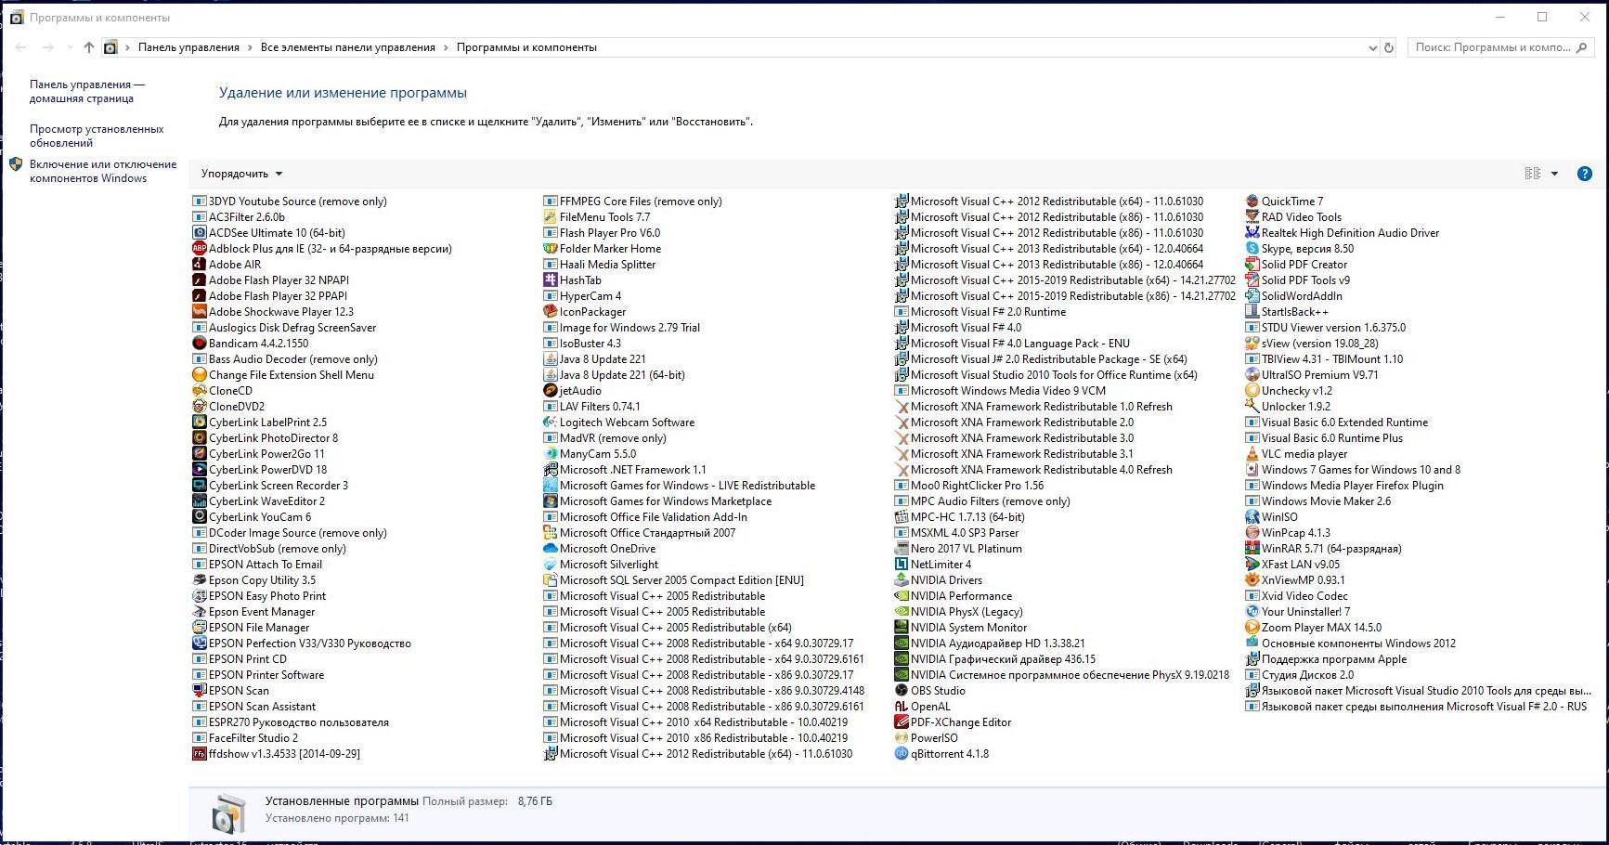Select Программы и компоненты breadcrumb

526,47
